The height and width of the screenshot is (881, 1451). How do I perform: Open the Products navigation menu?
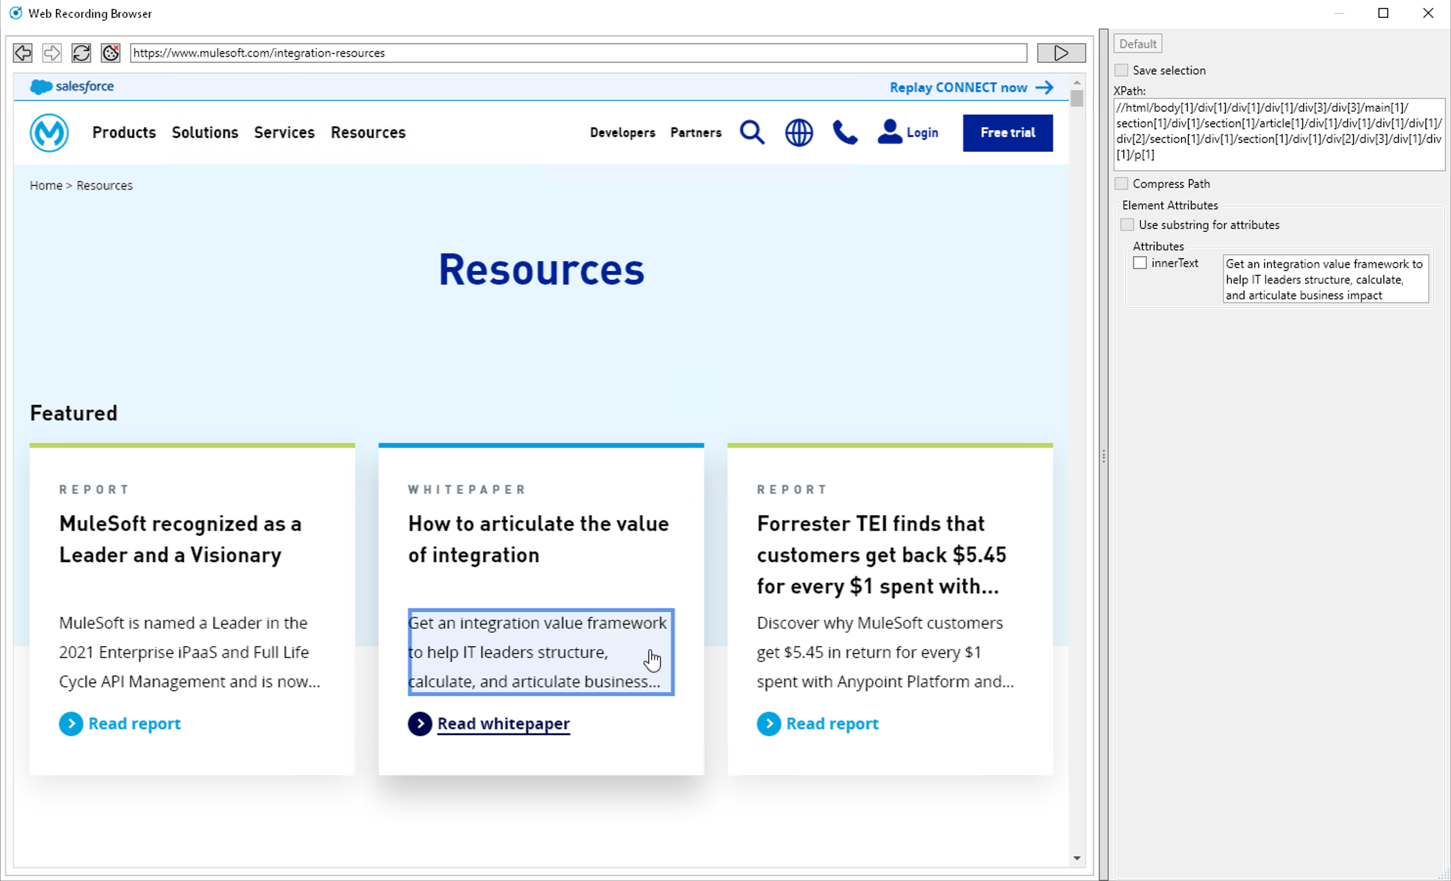[x=124, y=132]
